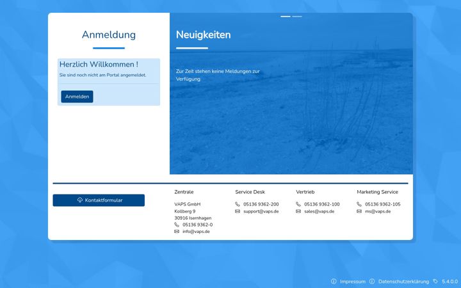461x288 pixels.
Task: Click phone number 05136 9362-105
Action: point(383,204)
